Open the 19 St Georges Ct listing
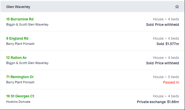Viewport: 185px width, 110px height. [20, 96]
